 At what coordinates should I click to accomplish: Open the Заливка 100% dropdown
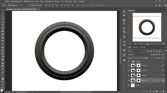(166, 58)
